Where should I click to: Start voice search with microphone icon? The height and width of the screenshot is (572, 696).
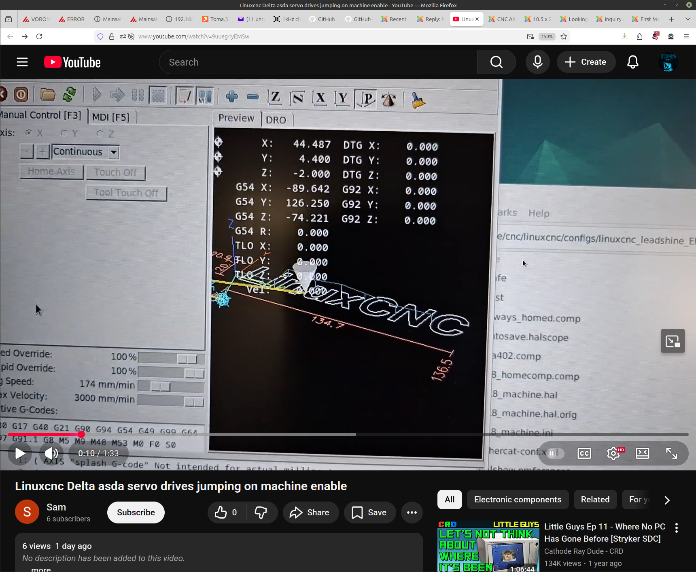point(537,62)
